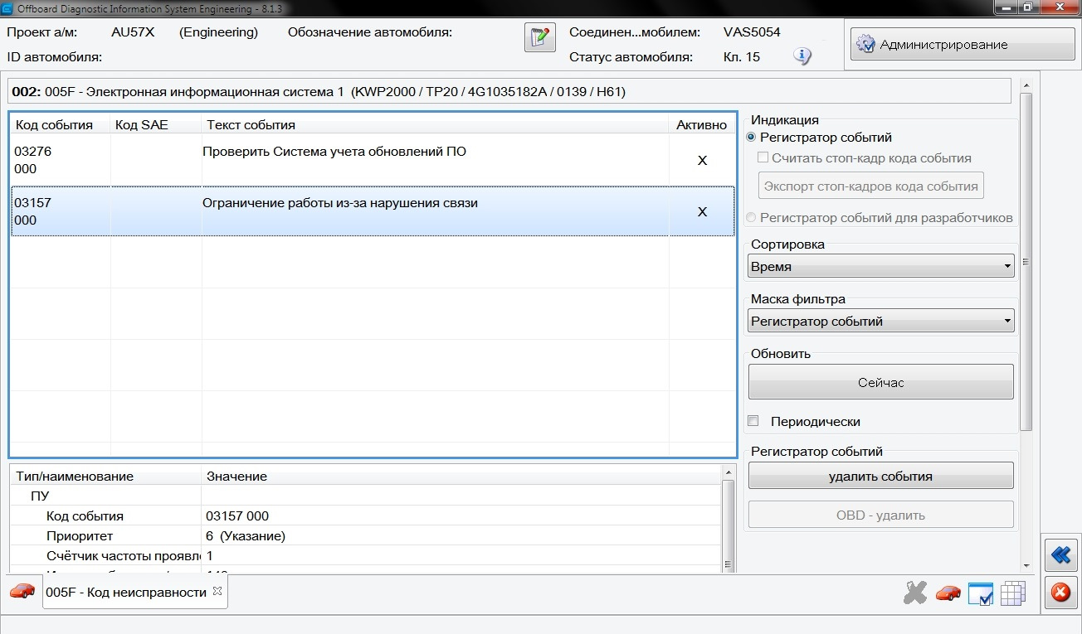The height and width of the screenshot is (634, 1082).
Task: Minimize the ODIS Engineering window
Action: point(1007,7)
